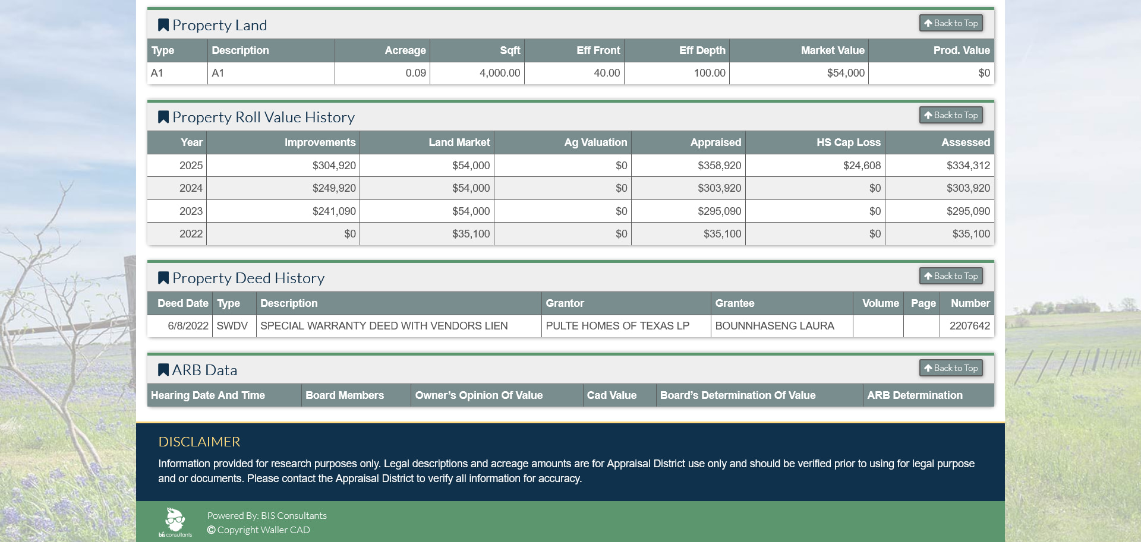The width and height of the screenshot is (1141, 542).
Task: Click the Powered By: BIS Consultants text
Action: [267, 516]
